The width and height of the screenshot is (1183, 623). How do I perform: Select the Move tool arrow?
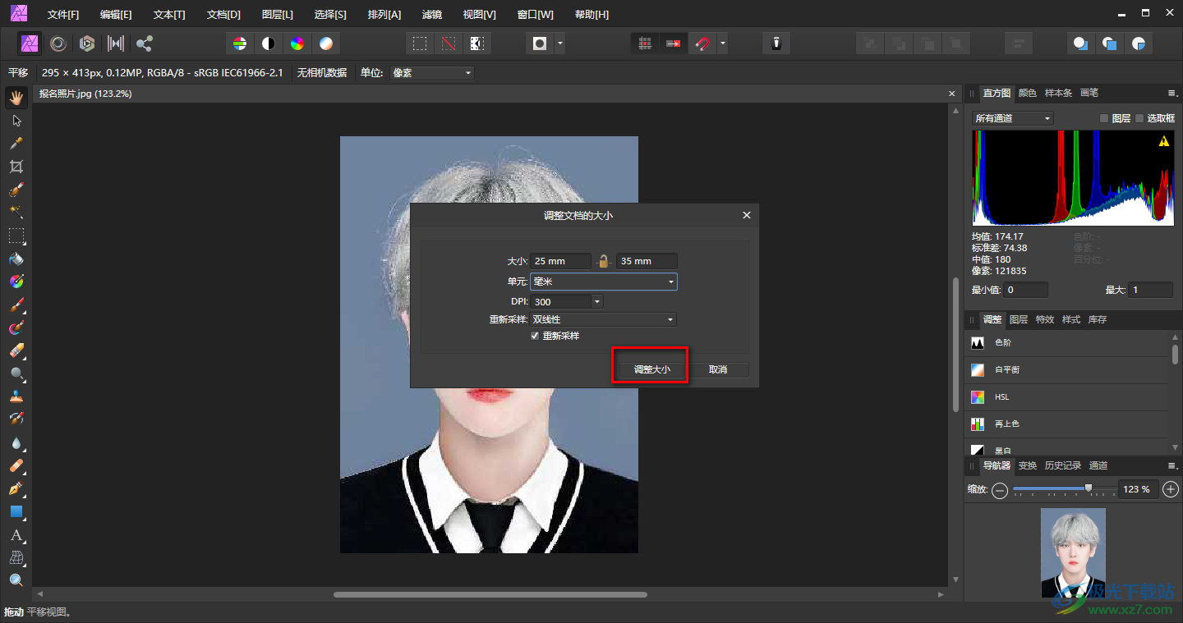tap(16, 121)
